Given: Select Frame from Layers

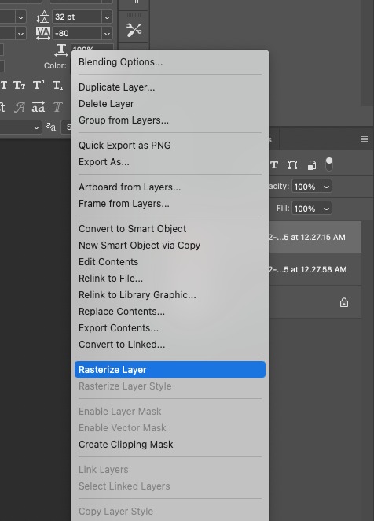Looking at the screenshot, I should (170, 204).
